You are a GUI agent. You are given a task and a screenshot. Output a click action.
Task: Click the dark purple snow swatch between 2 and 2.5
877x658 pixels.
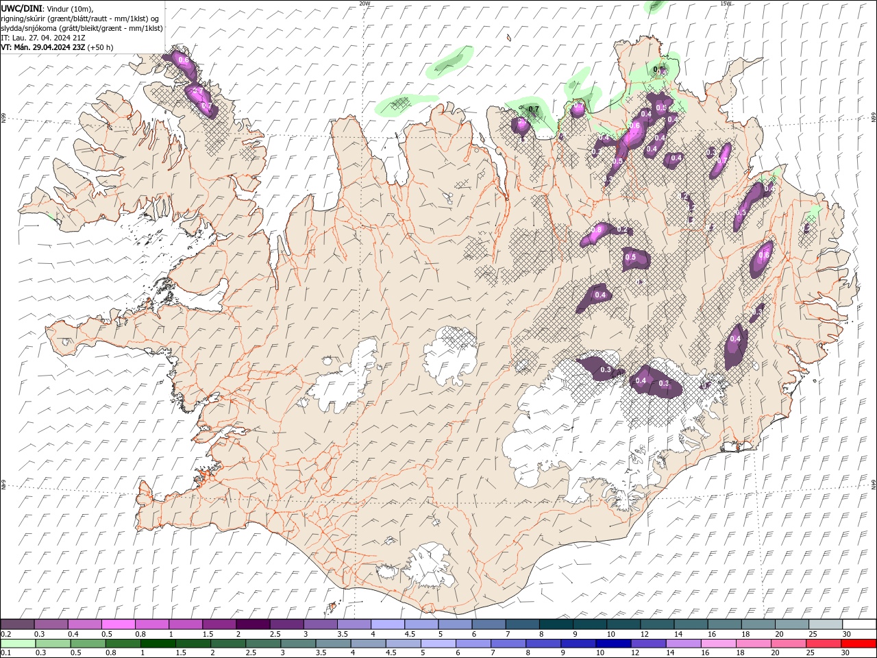tap(252, 624)
